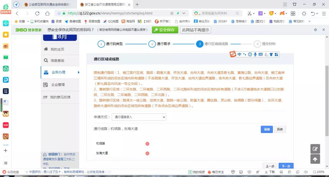Show more bookmarks with » chevron
This screenshot has width=329, height=177.
coord(310,21)
